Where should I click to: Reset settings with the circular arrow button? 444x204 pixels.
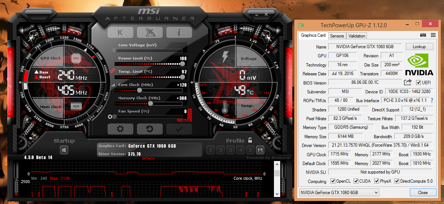(150, 129)
